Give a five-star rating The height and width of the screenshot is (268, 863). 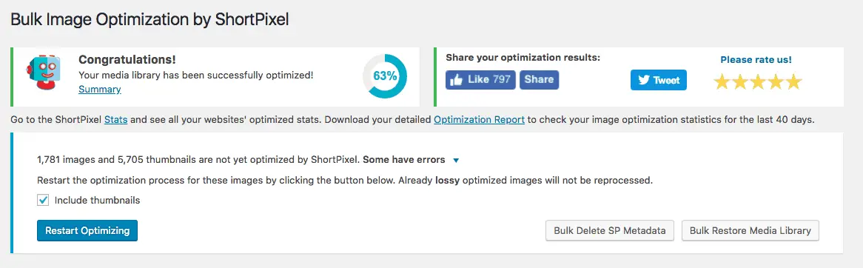coord(793,82)
